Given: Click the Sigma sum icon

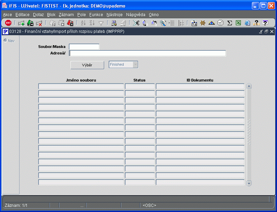Looking at the screenshot, I should coord(230,23).
